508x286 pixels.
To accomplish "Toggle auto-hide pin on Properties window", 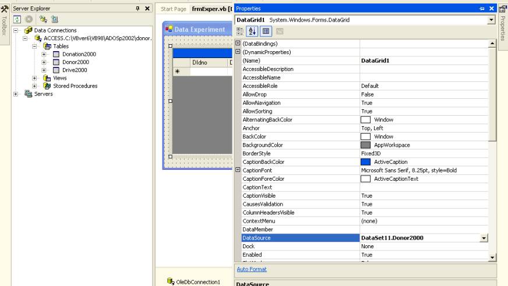I will pos(482,8).
